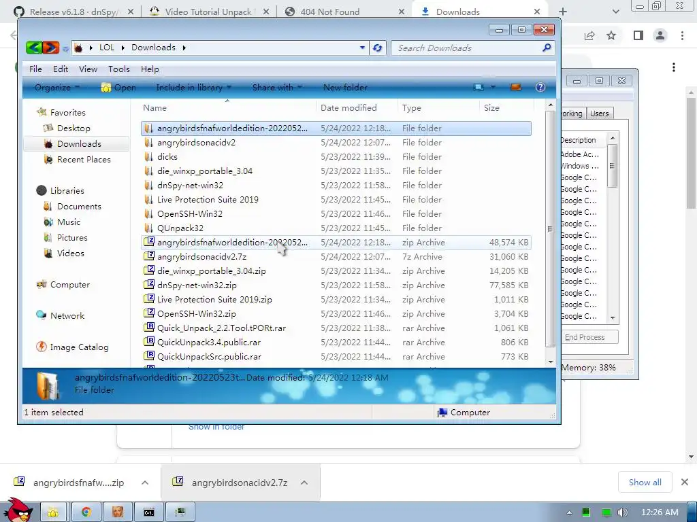Screen dimensions: 697x522
Task: Open view options dropdown arrow
Action: (493, 88)
